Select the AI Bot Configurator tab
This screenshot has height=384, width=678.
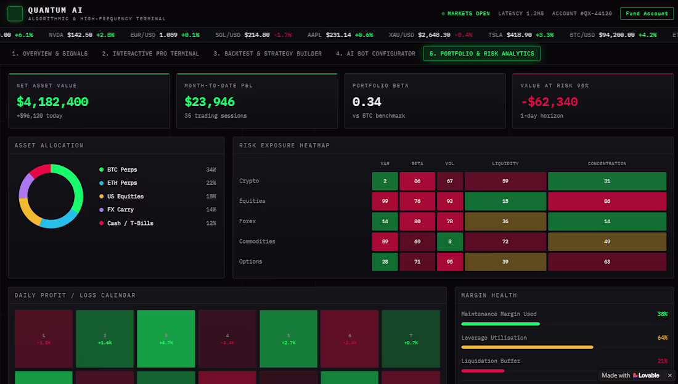376,54
